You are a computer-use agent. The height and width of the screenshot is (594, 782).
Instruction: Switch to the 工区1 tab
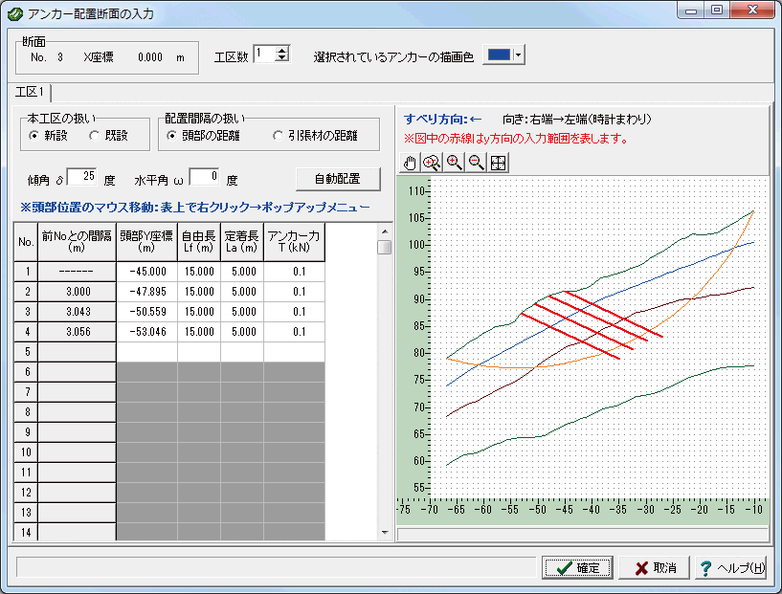tap(30, 92)
